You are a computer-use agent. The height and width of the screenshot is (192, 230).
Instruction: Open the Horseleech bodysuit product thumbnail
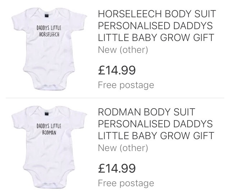click(x=49, y=49)
